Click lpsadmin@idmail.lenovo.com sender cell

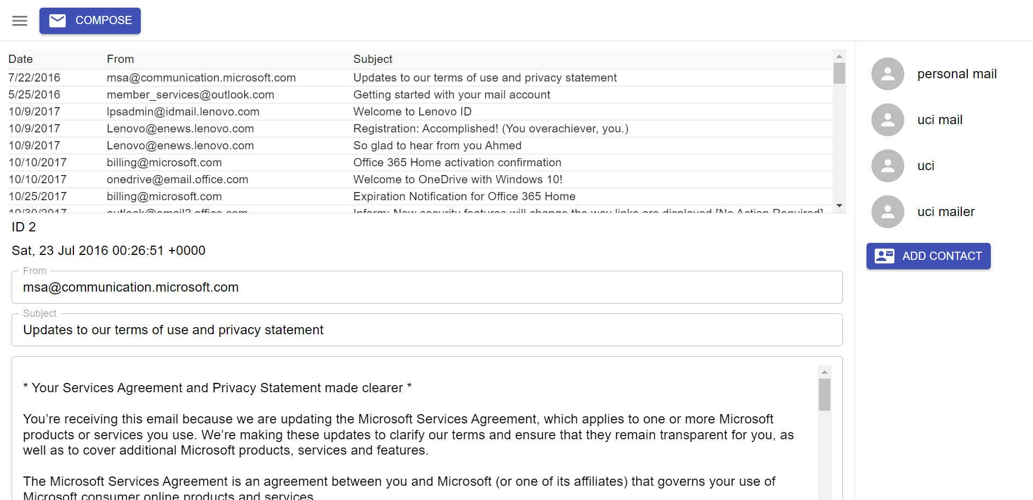click(183, 112)
